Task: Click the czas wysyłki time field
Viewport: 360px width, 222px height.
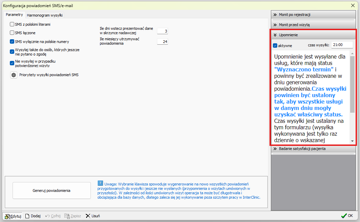Action: point(342,45)
